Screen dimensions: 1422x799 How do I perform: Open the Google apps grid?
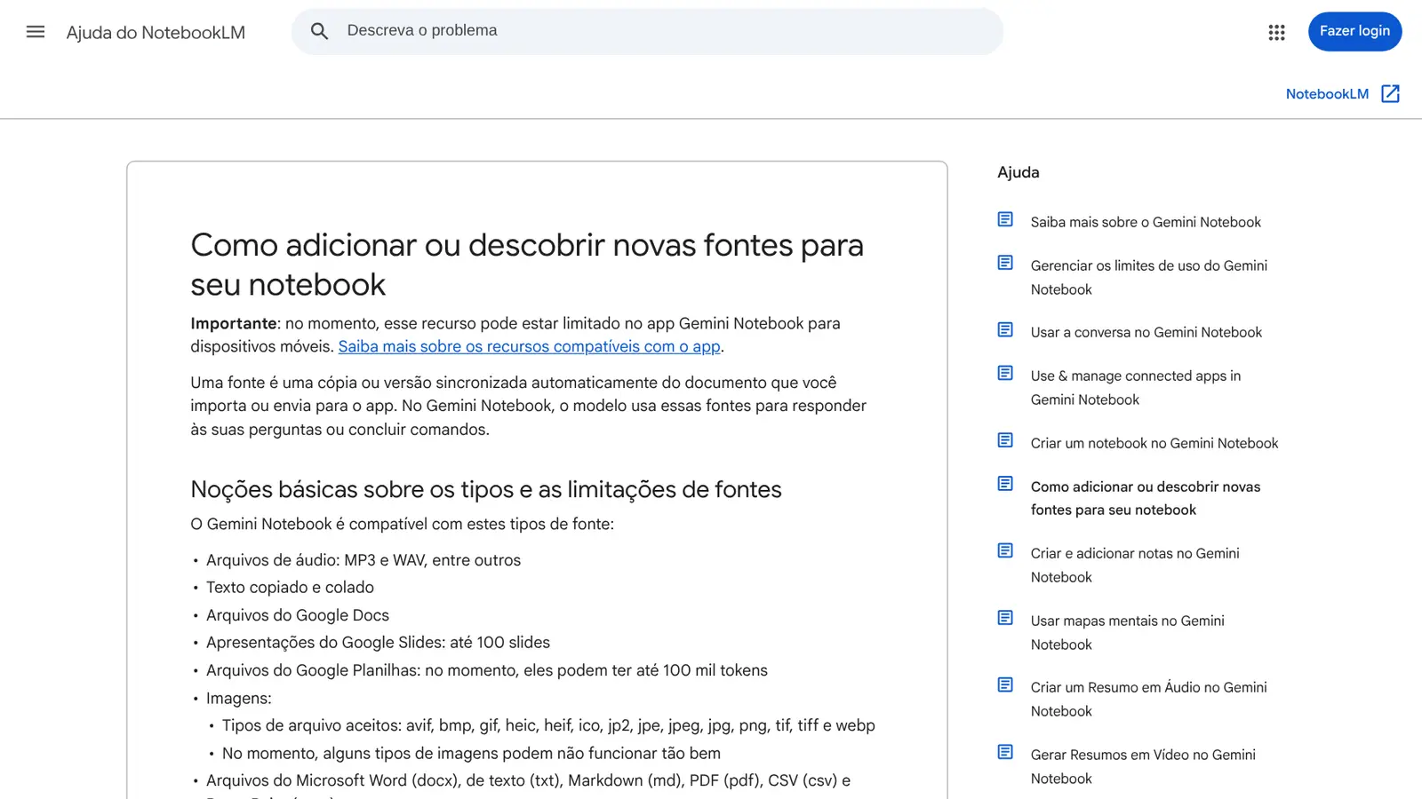pos(1276,32)
